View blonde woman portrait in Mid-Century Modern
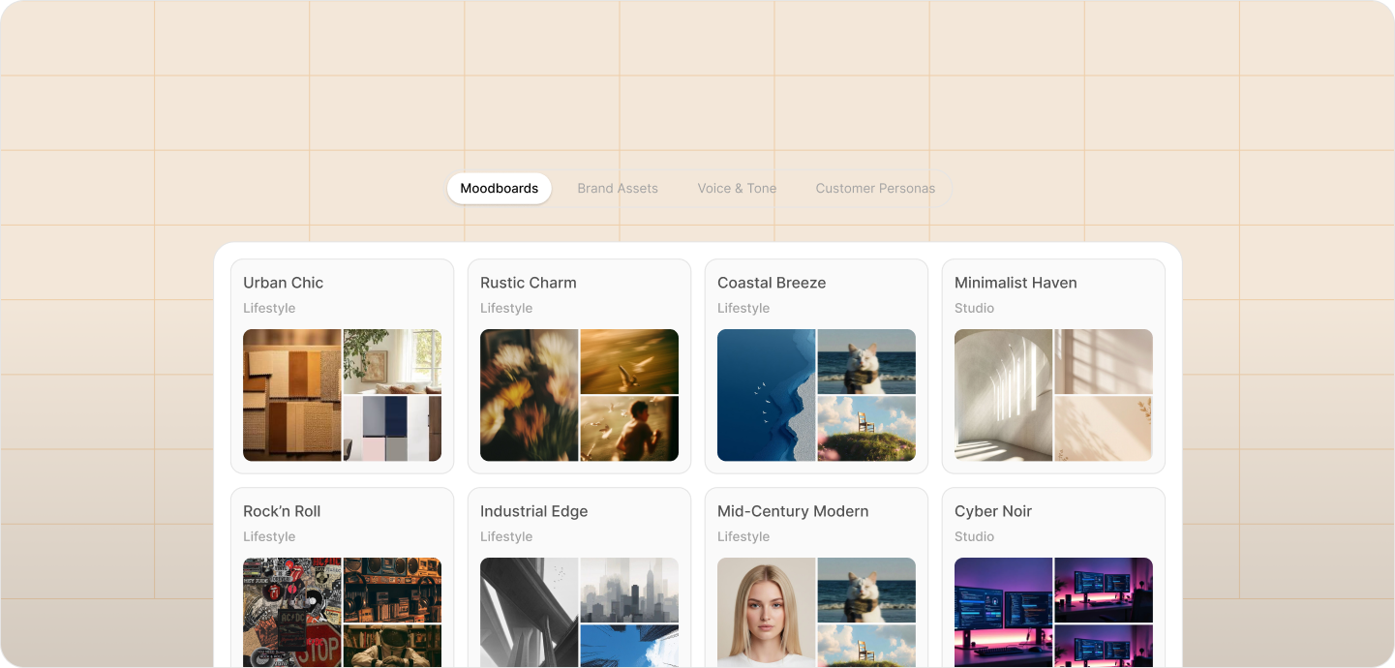The width and height of the screenshot is (1395, 668). pos(767,612)
